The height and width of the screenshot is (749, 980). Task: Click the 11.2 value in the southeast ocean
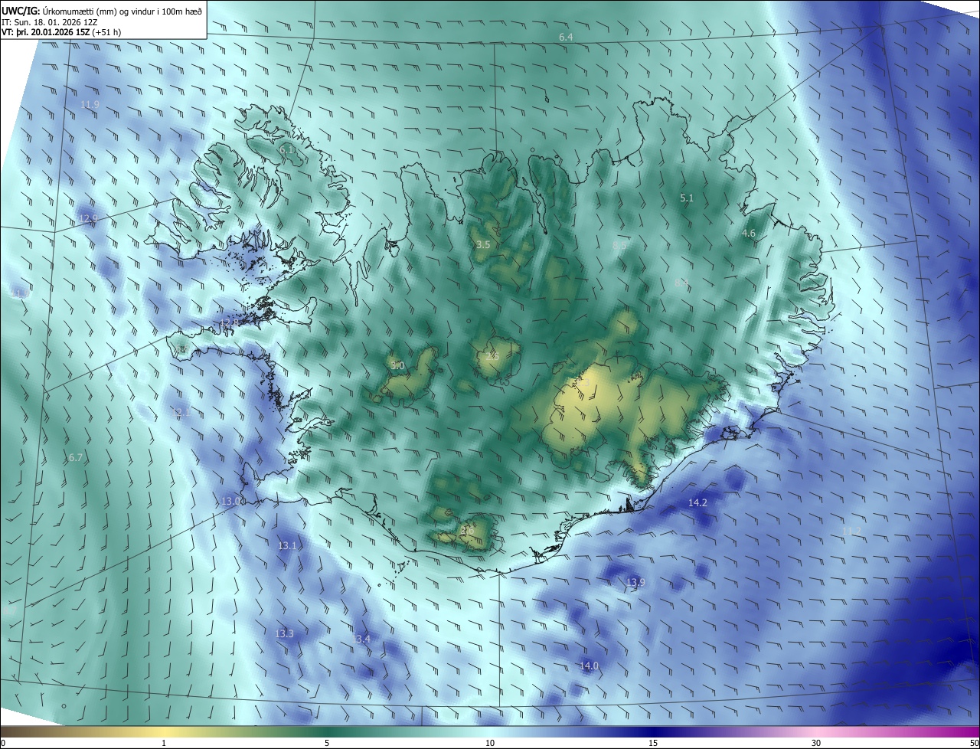(851, 531)
